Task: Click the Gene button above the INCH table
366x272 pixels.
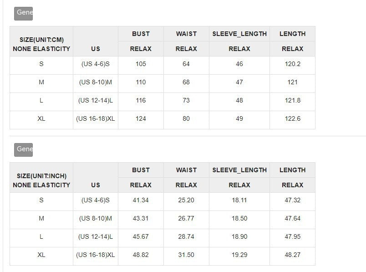Action: point(23,149)
